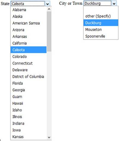Open the City or Town dropdown arrow
The width and height of the screenshot is (120, 141).
(114, 4)
